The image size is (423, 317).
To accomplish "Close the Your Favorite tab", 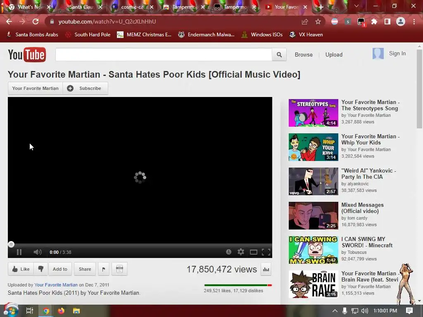I will coord(305,7).
